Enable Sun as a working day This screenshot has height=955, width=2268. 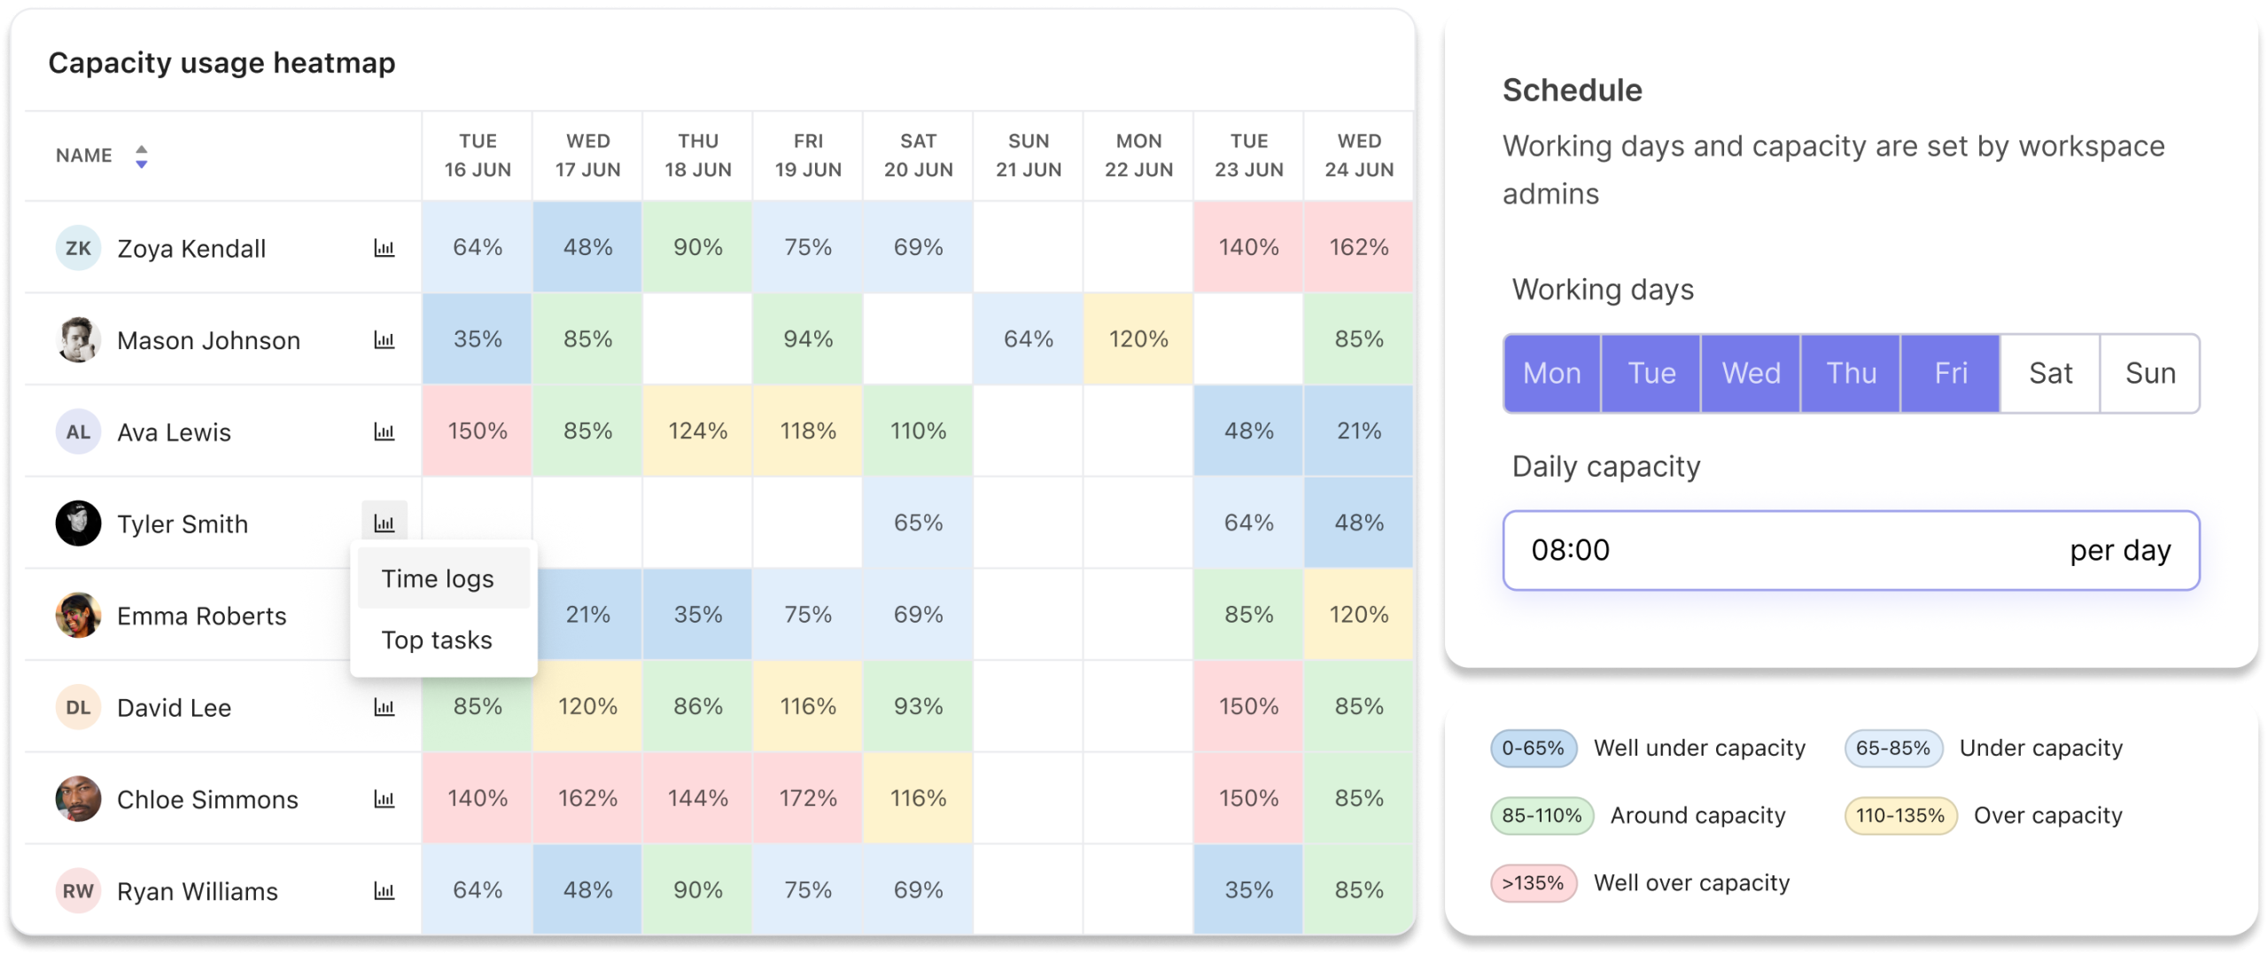[x=2150, y=373]
